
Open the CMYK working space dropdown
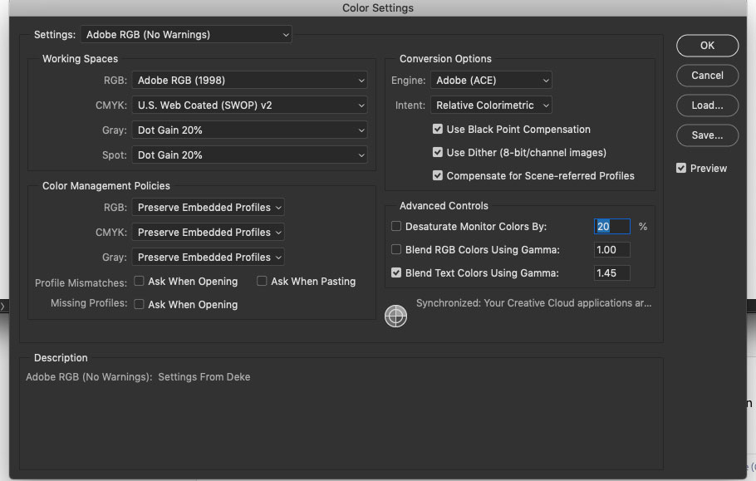tap(249, 106)
